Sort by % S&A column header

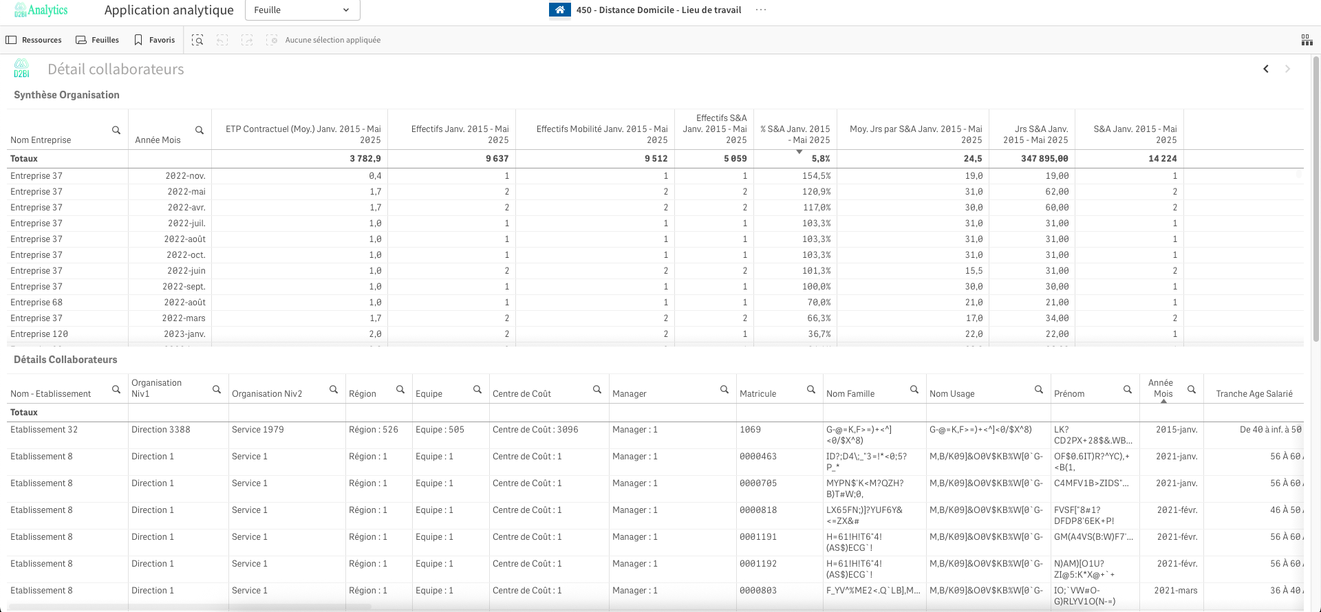(x=795, y=134)
